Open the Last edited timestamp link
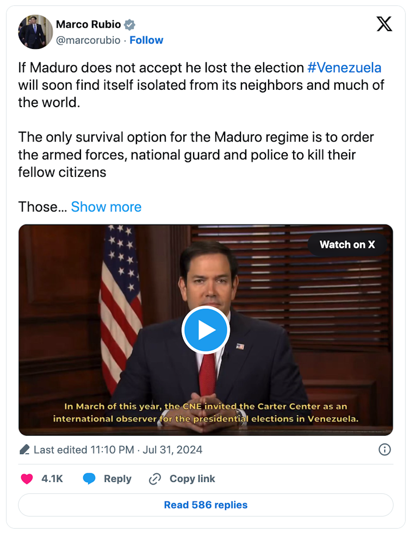 point(118,450)
